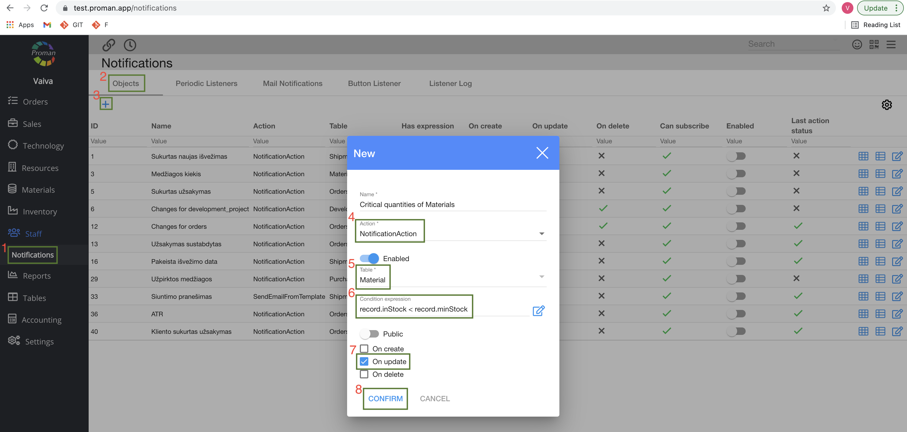Switch to Periodic Listeners tab
The image size is (907, 432).
(x=206, y=83)
